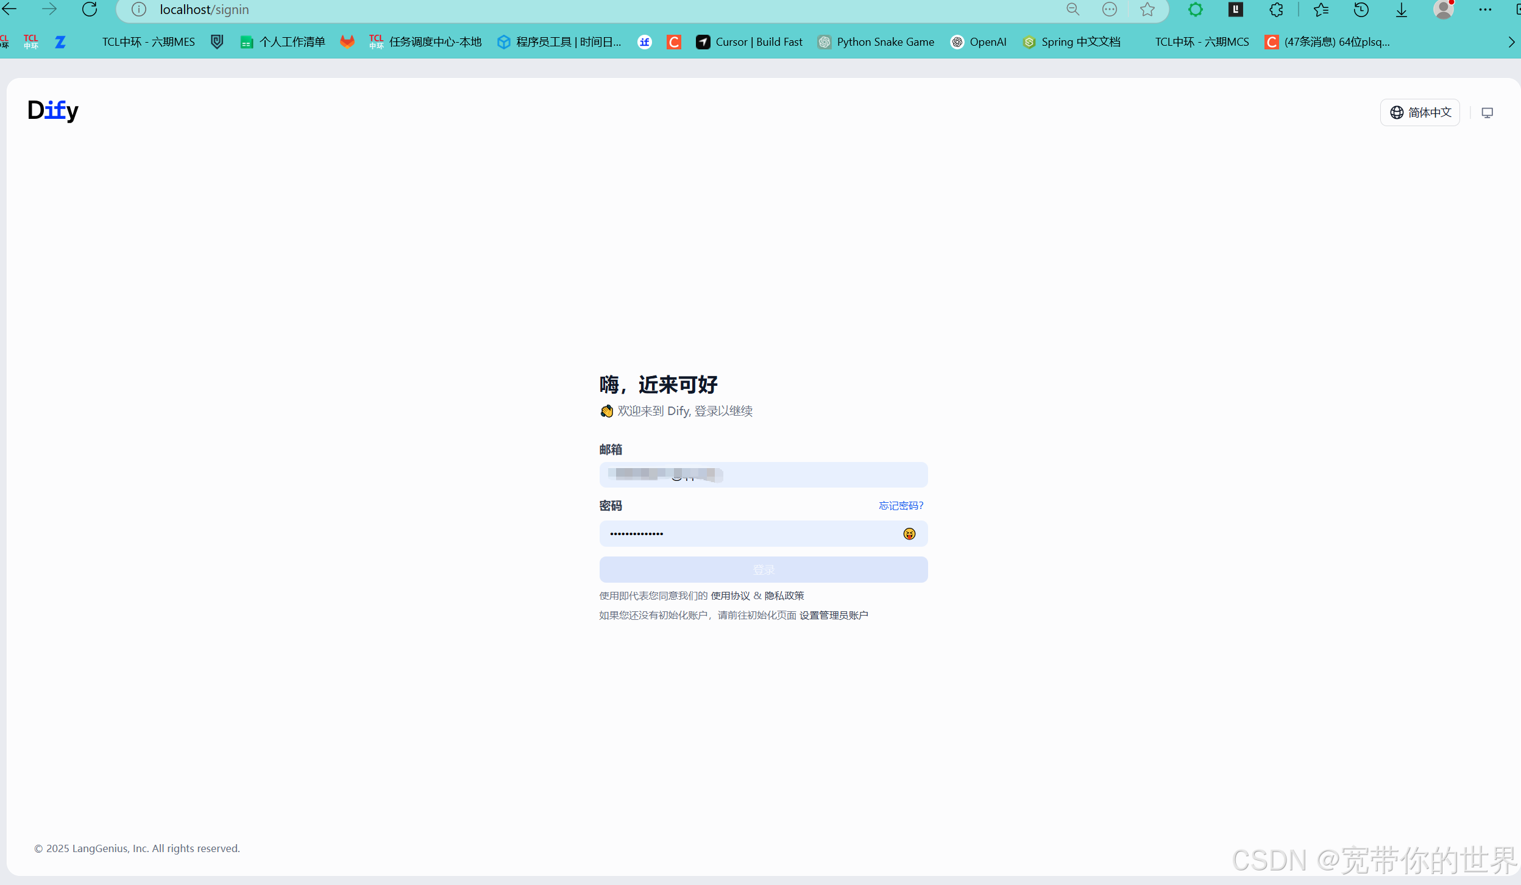This screenshot has height=885, width=1521.
Task: Click the 密码 password input field
Action: pyautogui.click(x=764, y=534)
